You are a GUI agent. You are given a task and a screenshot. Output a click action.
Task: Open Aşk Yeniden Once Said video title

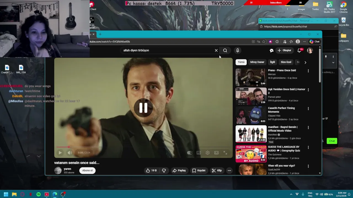click(x=287, y=91)
